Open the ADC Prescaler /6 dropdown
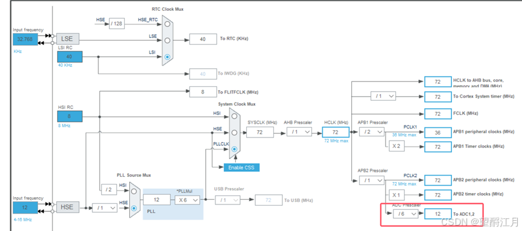The height and width of the screenshot is (231, 522). [405, 214]
